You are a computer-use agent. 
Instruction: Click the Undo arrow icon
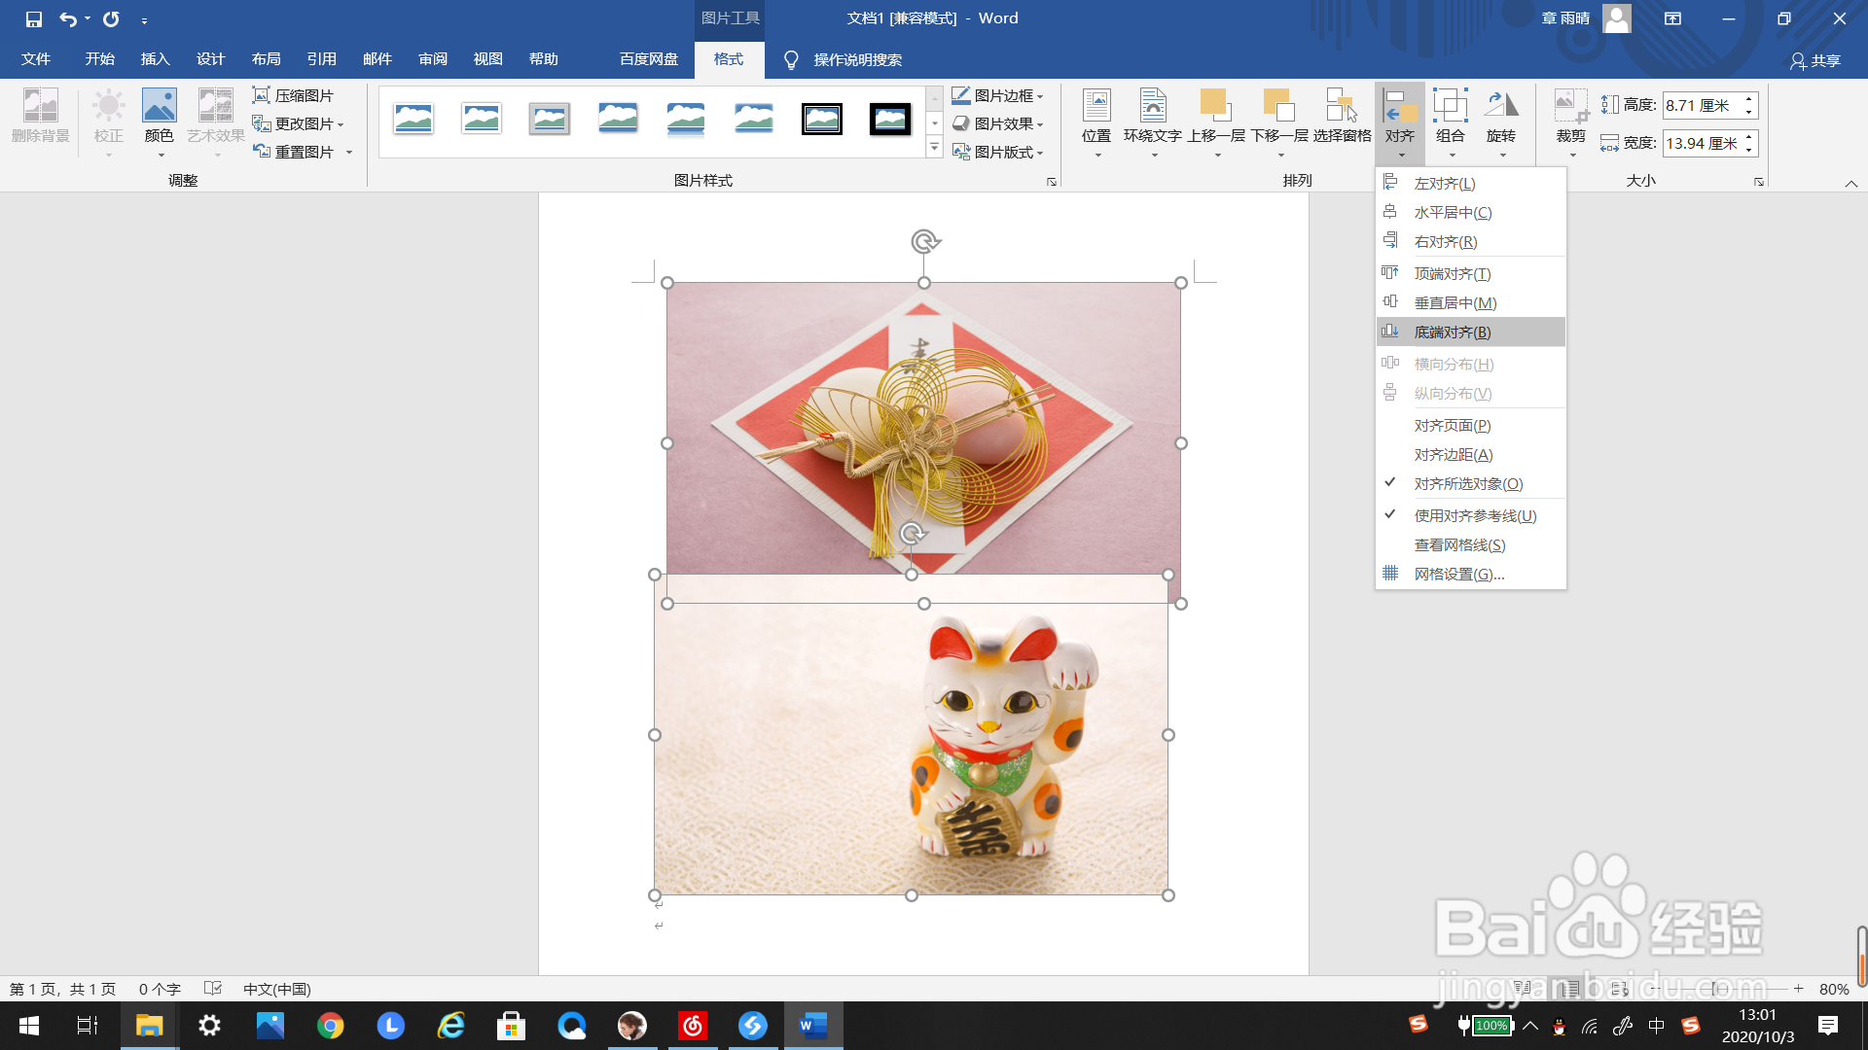click(68, 18)
